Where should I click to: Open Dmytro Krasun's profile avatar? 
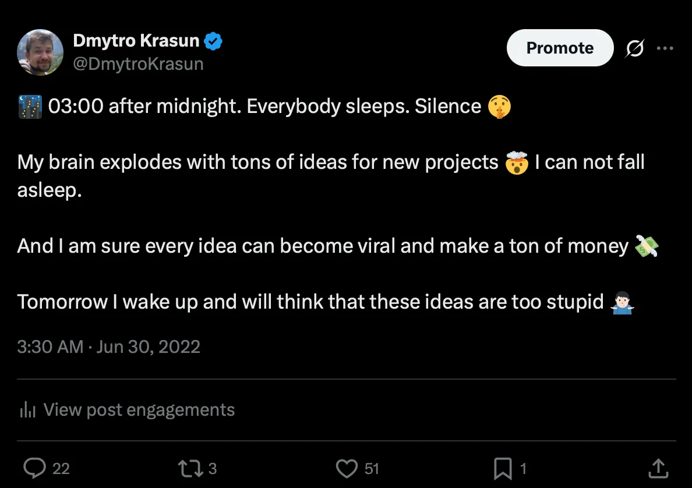pos(40,51)
